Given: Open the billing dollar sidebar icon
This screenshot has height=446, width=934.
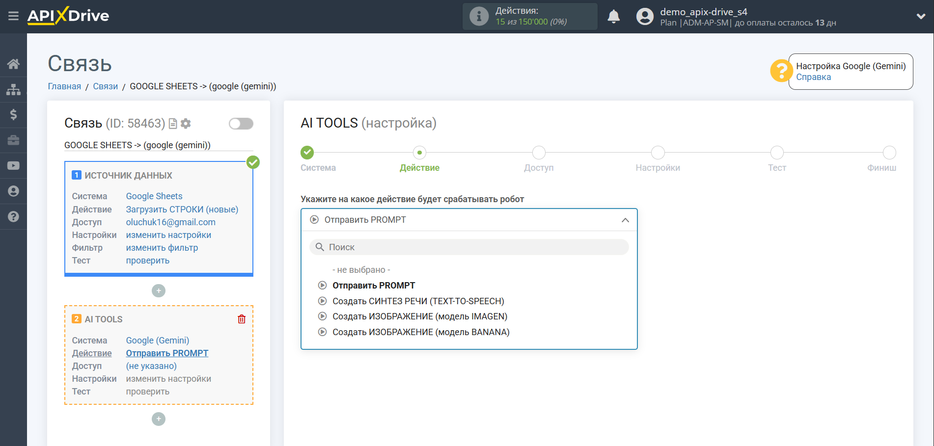Looking at the screenshot, I should [13, 115].
